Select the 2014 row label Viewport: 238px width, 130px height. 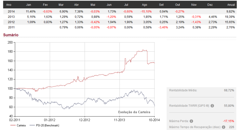(11, 12)
